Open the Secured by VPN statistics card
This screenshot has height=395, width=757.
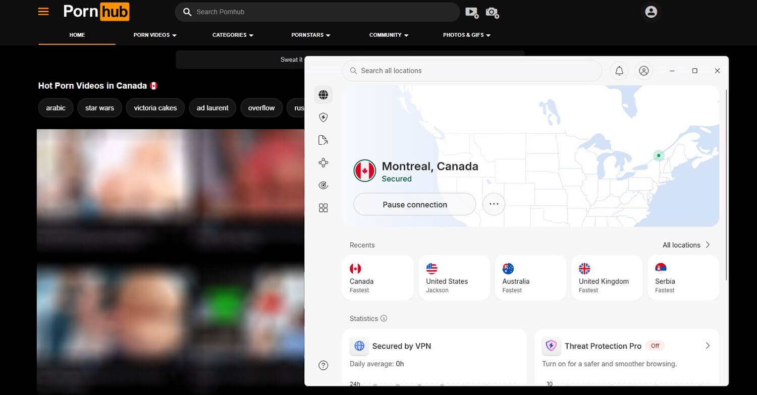(435, 358)
